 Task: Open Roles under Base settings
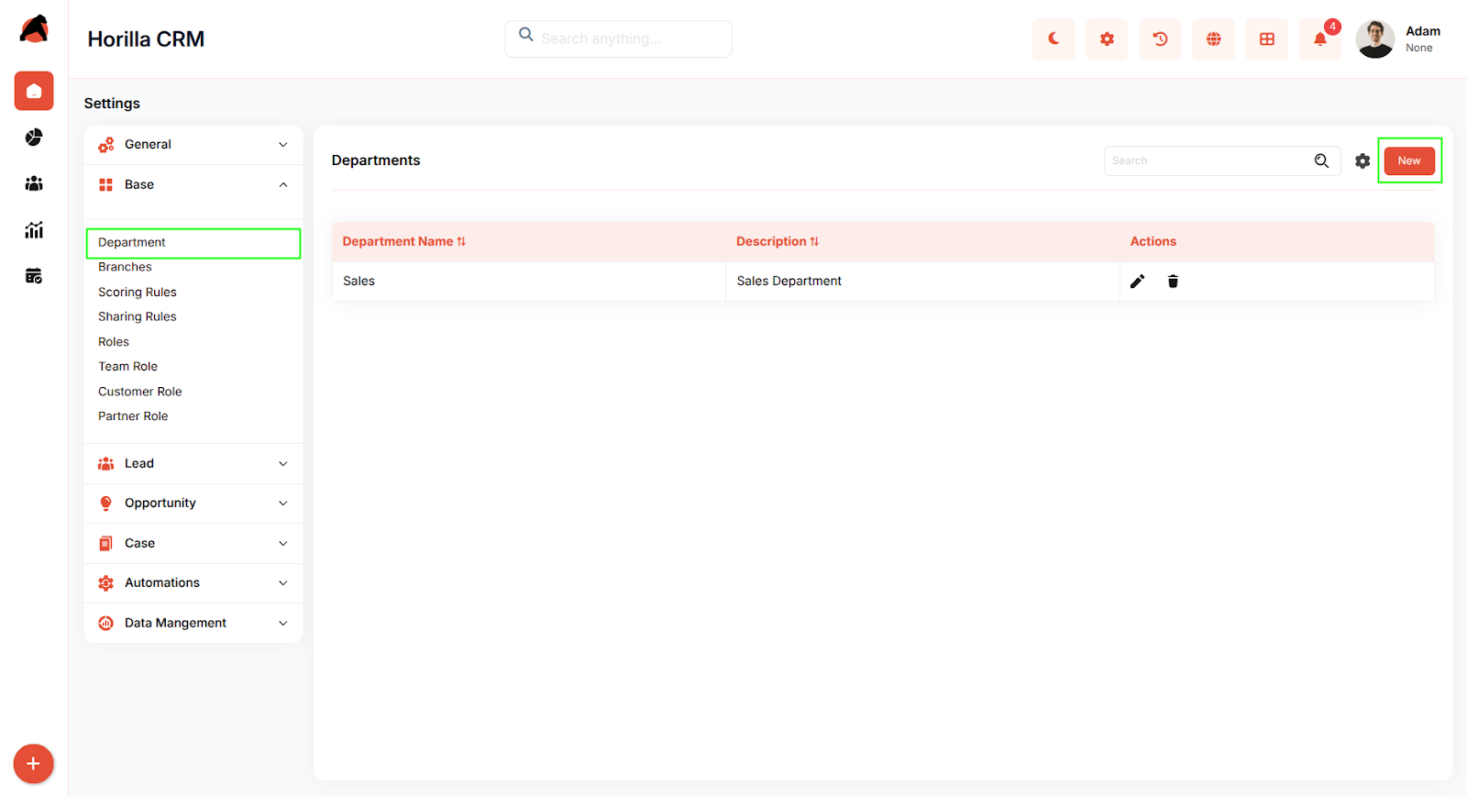[x=114, y=342]
